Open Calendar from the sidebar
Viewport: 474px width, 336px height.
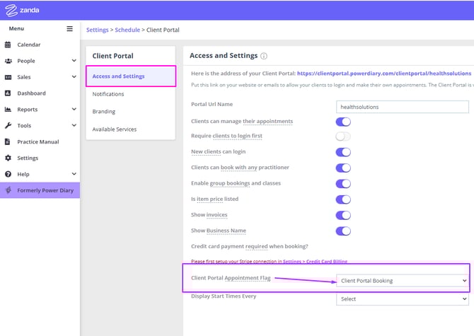[x=28, y=45]
